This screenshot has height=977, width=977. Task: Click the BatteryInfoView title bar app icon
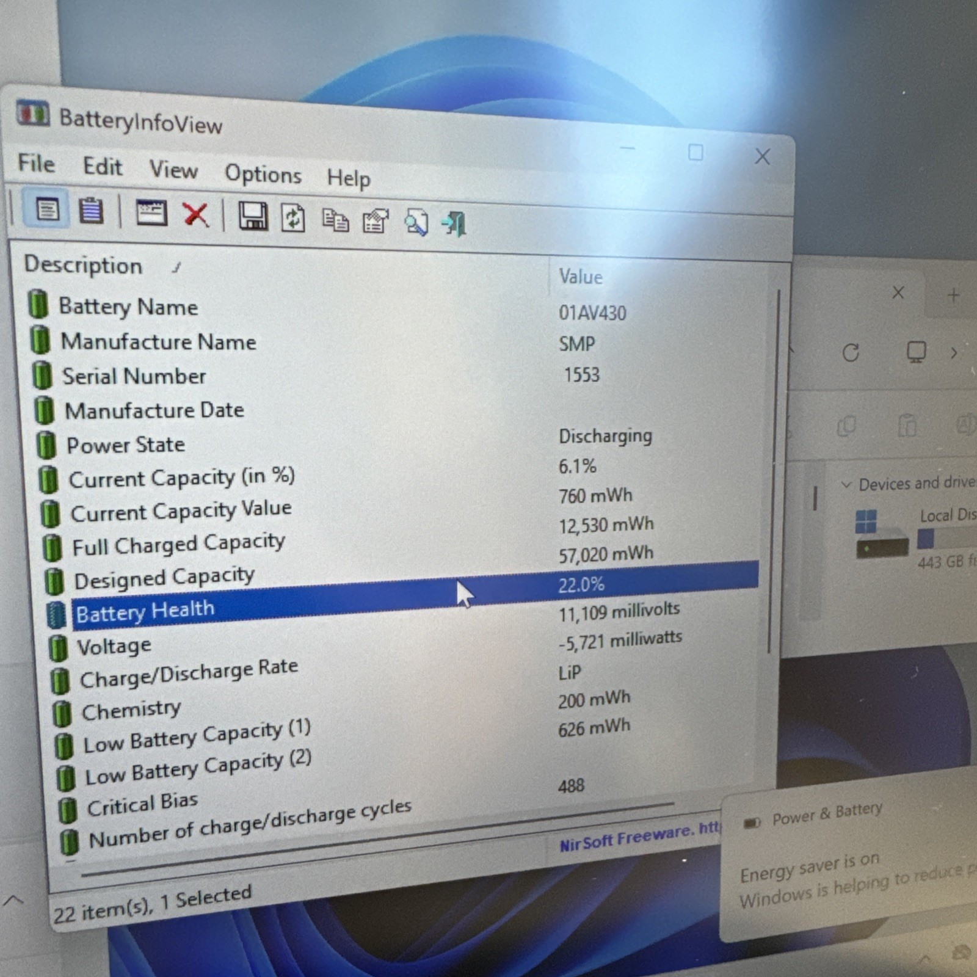click(x=33, y=114)
